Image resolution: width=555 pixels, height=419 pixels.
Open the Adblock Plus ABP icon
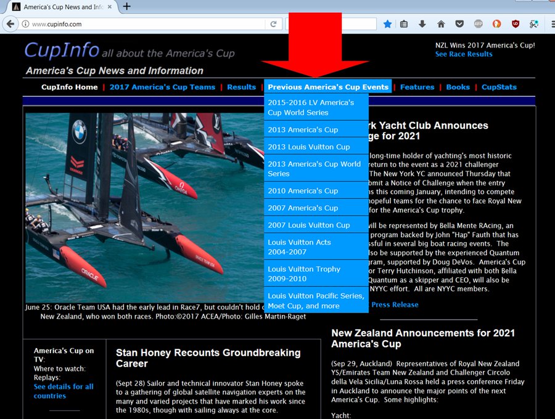pos(478,24)
